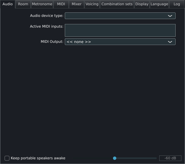Screen dimensions: 185x164
Task: Switch to the Display tab
Action: (x=142, y=4)
